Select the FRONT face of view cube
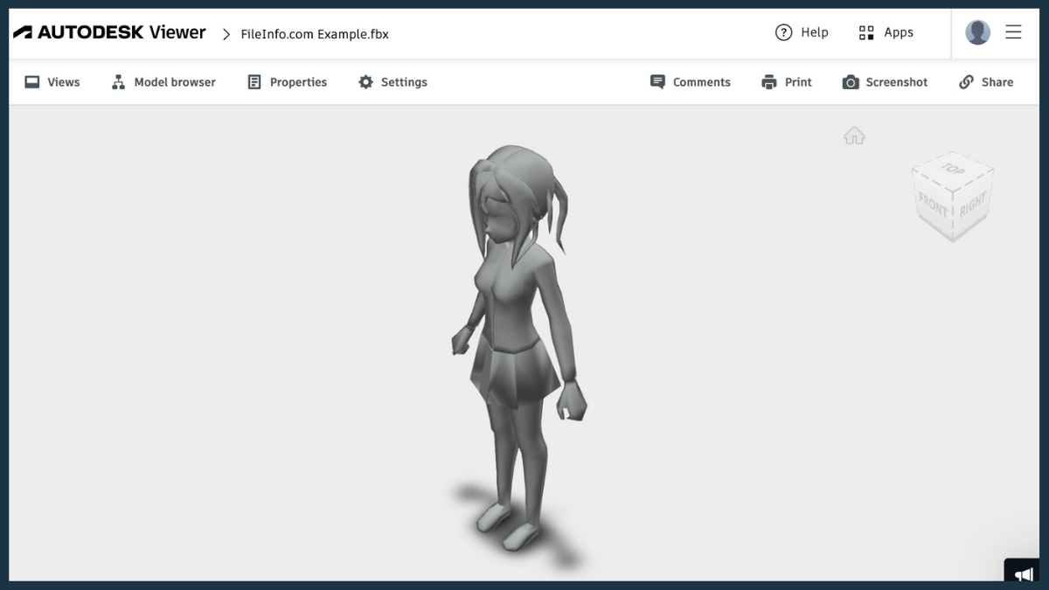The height and width of the screenshot is (590, 1049). [x=934, y=206]
